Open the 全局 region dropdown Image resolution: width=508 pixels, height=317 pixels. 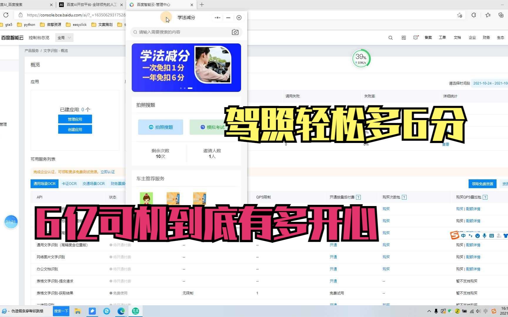[64, 38]
